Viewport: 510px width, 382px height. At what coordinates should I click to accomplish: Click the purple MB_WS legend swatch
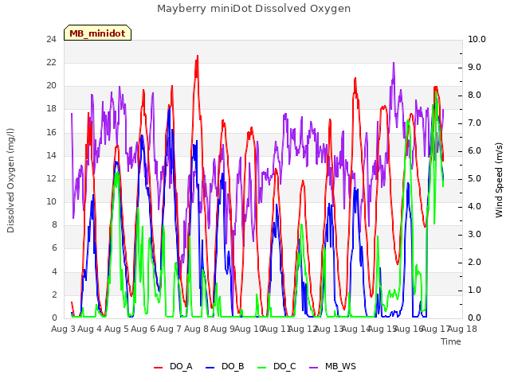click(313, 368)
